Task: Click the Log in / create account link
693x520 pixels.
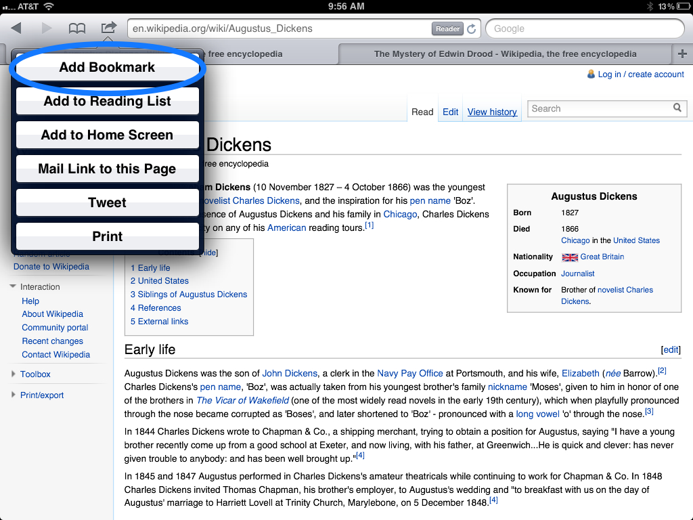Action: [640, 74]
